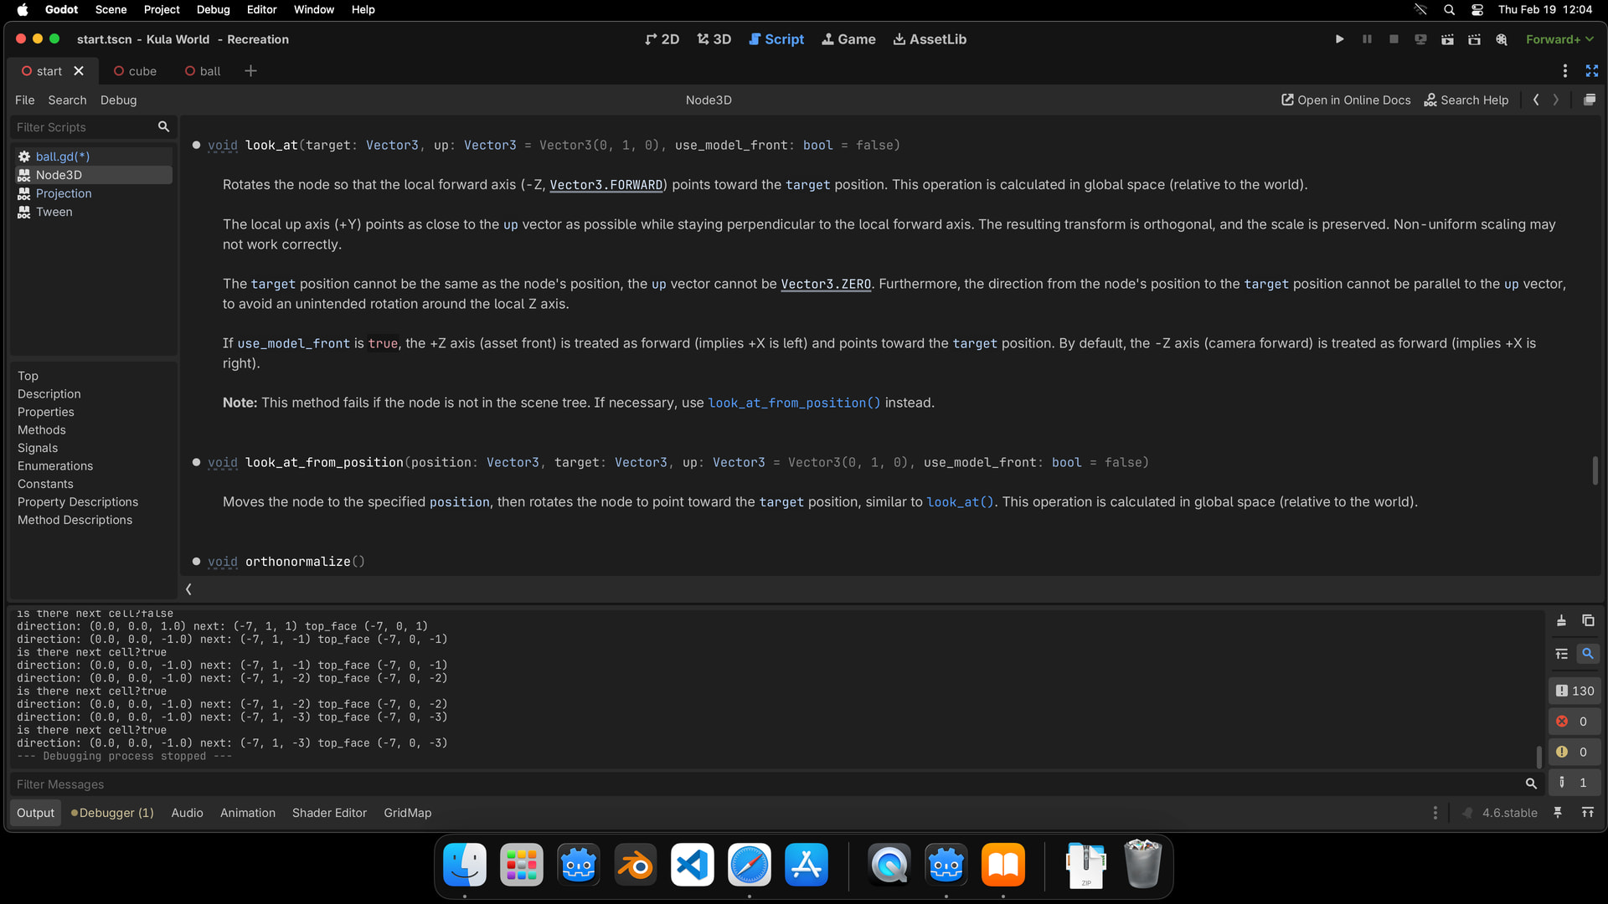This screenshot has height=904, width=1608.
Task: Toggle error messages filter with red X
Action: pyautogui.click(x=1574, y=722)
